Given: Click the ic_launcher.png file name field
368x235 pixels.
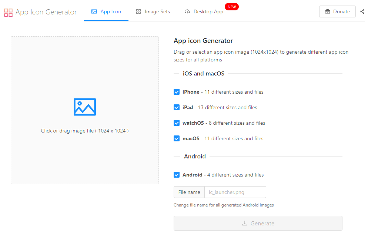Looking at the screenshot, I should point(235,192).
